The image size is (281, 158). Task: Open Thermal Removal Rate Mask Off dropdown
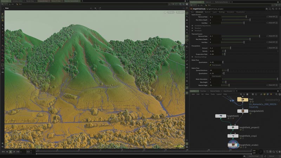273,36
